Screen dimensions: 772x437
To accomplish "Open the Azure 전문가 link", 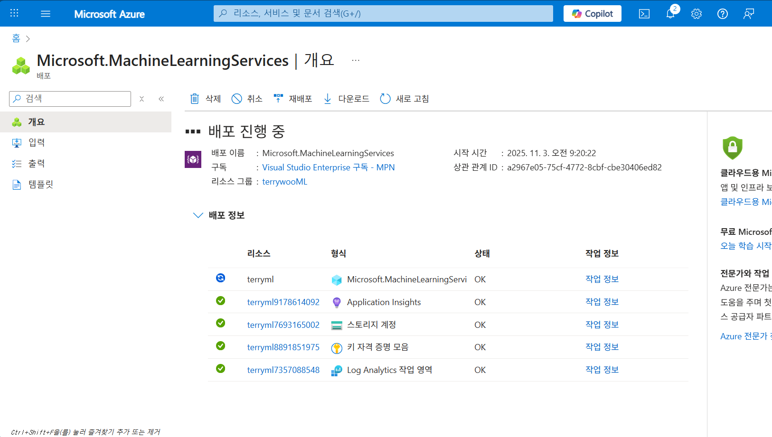I will pos(746,336).
